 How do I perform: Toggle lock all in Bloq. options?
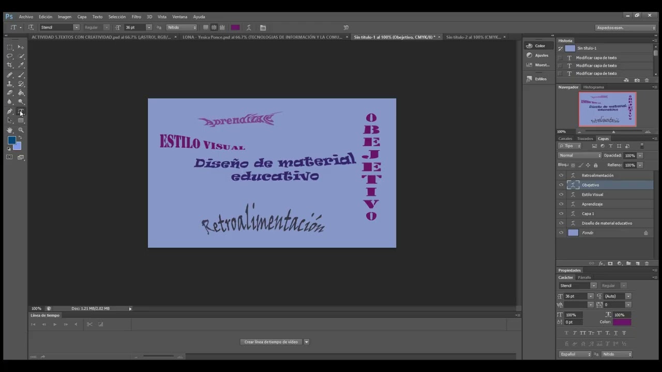(595, 165)
